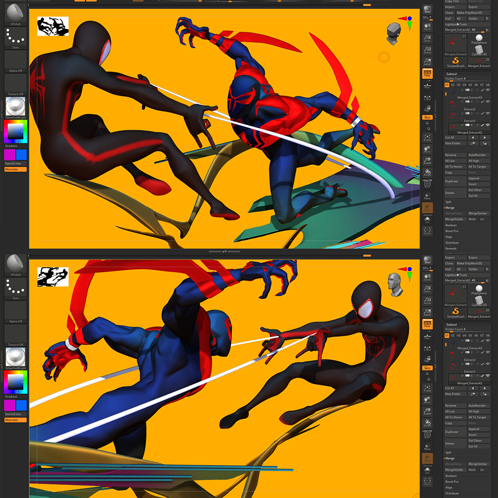Click the Zoom3D icon in bottom view

tap(427, 411)
